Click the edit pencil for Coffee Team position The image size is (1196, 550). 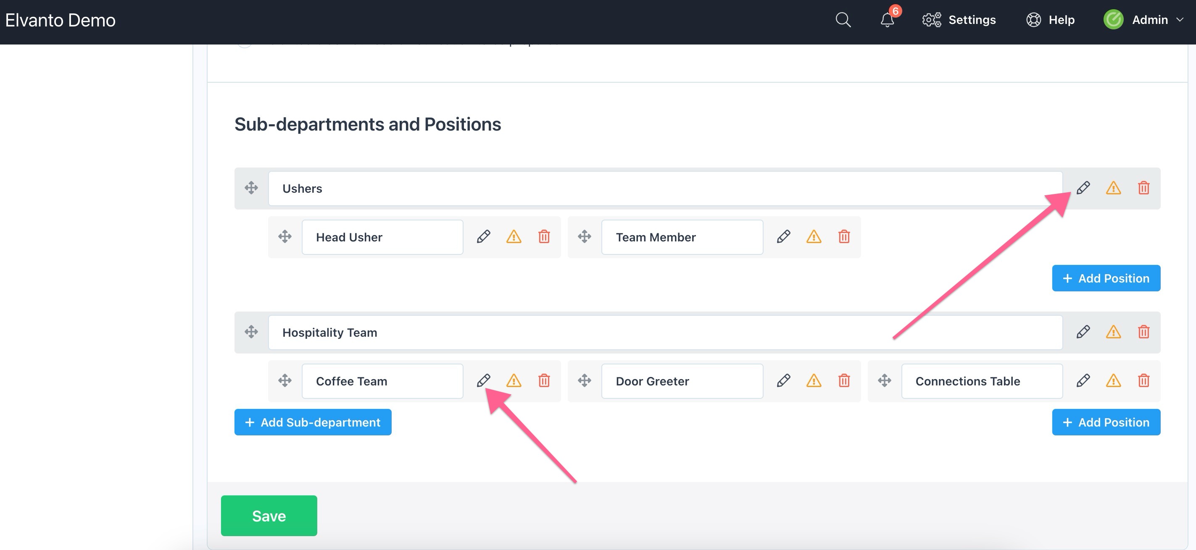483,380
